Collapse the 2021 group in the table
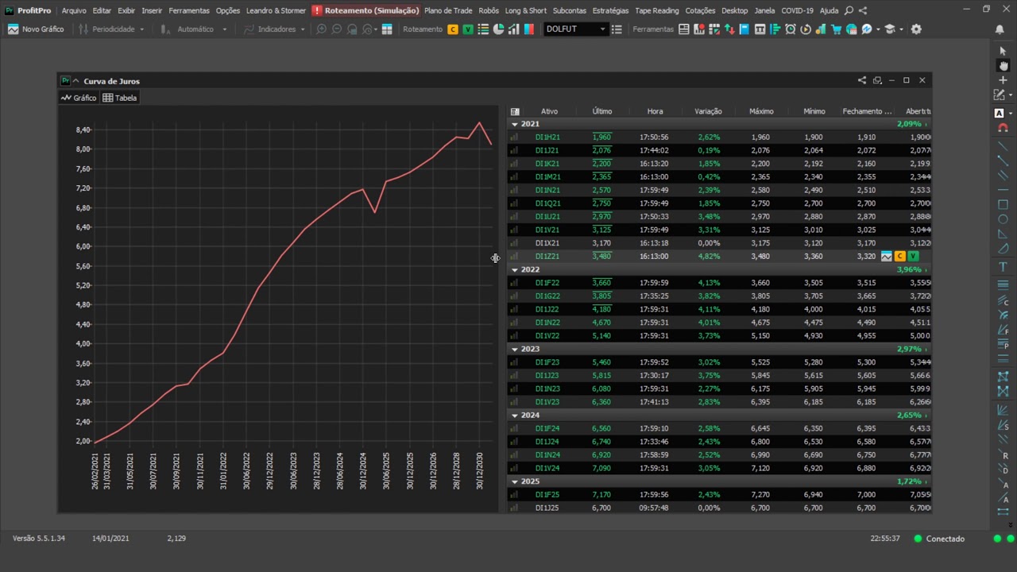 (515, 124)
